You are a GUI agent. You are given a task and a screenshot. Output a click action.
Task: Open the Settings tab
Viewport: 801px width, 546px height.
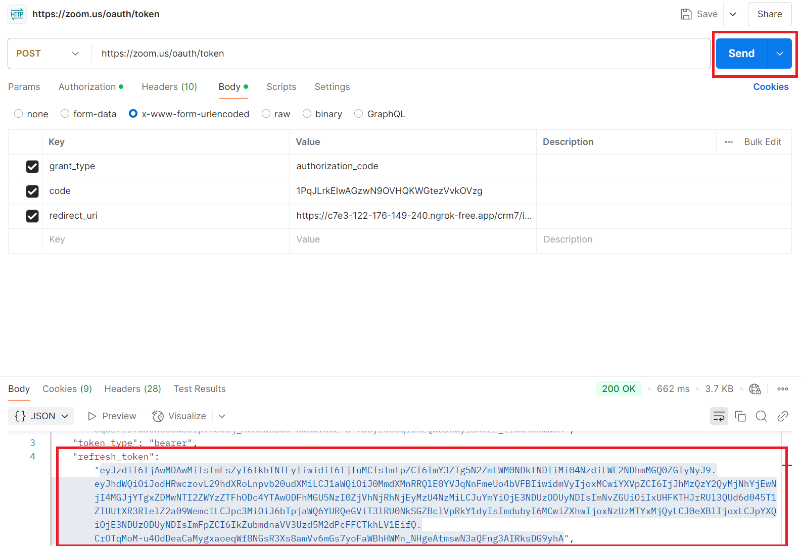pos(332,87)
